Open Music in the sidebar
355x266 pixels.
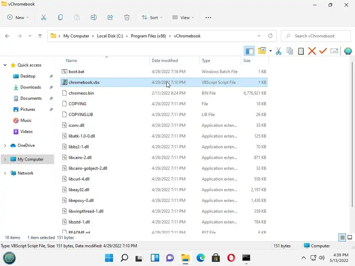click(x=26, y=121)
